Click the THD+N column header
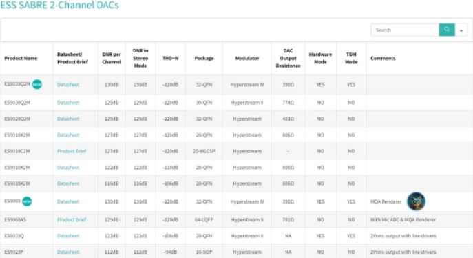The height and width of the screenshot is (258, 473). click(x=171, y=58)
